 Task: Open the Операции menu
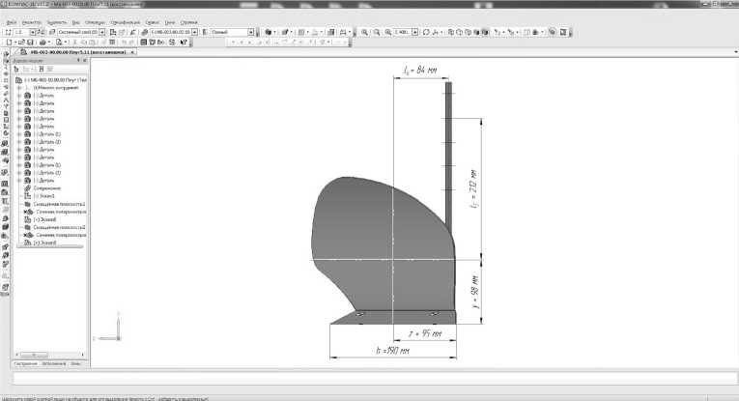(95, 21)
